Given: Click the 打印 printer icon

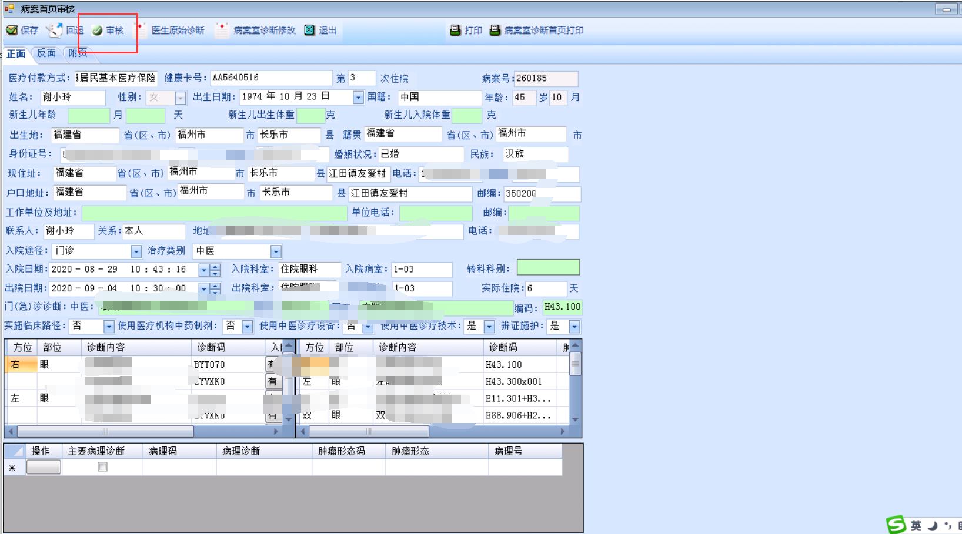Looking at the screenshot, I should click(x=455, y=30).
